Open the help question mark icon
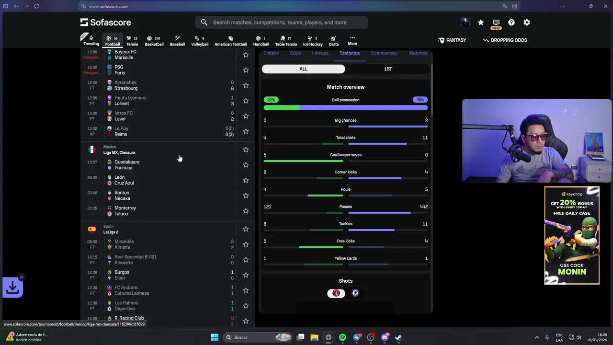This screenshot has height=345, width=613. pos(511,23)
